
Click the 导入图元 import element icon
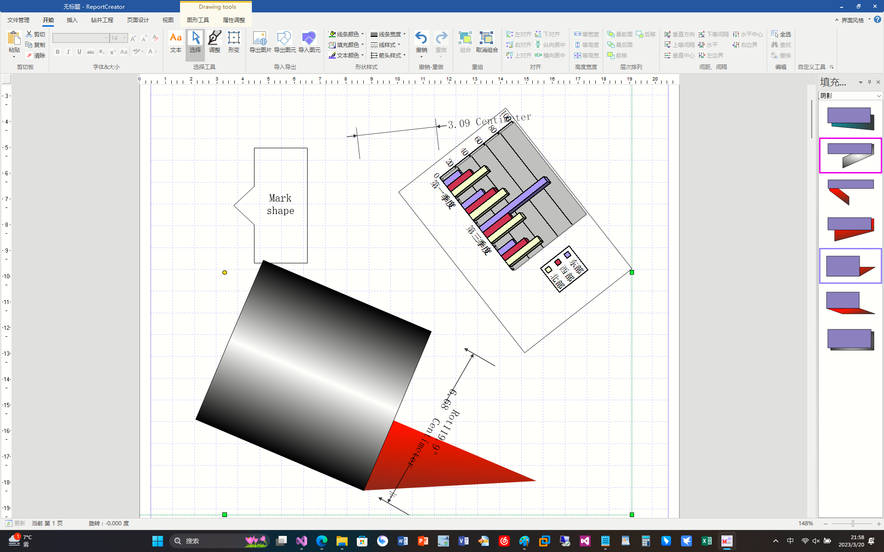click(x=309, y=41)
